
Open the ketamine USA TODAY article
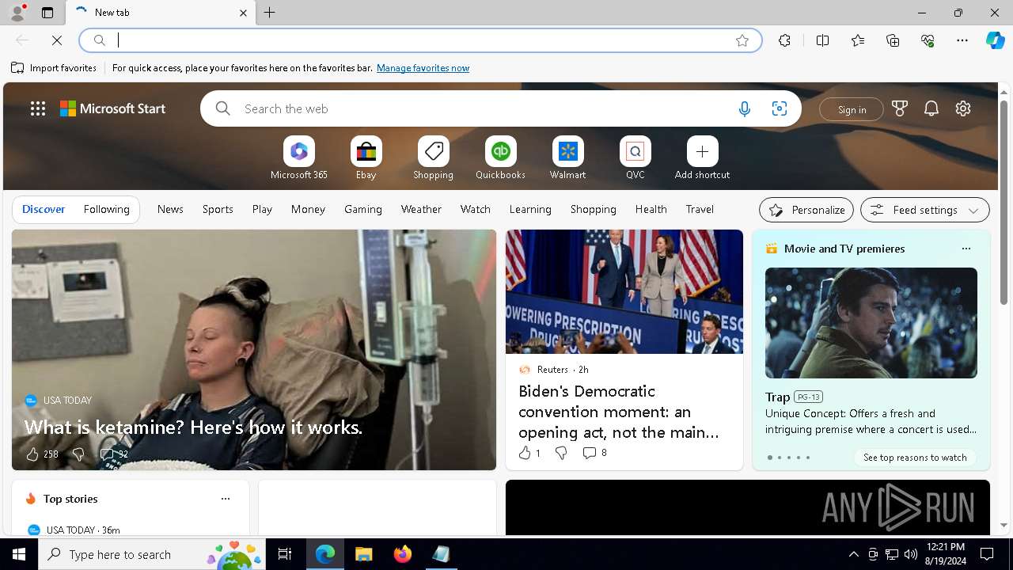point(193,427)
